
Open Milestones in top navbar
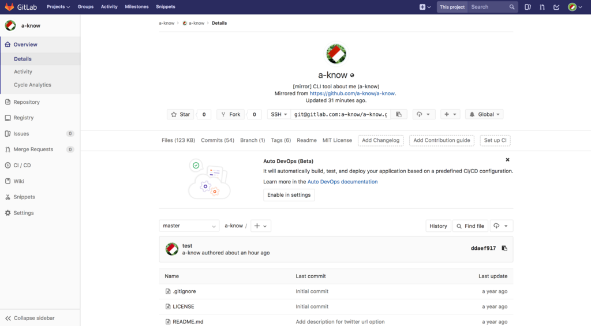[136, 7]
